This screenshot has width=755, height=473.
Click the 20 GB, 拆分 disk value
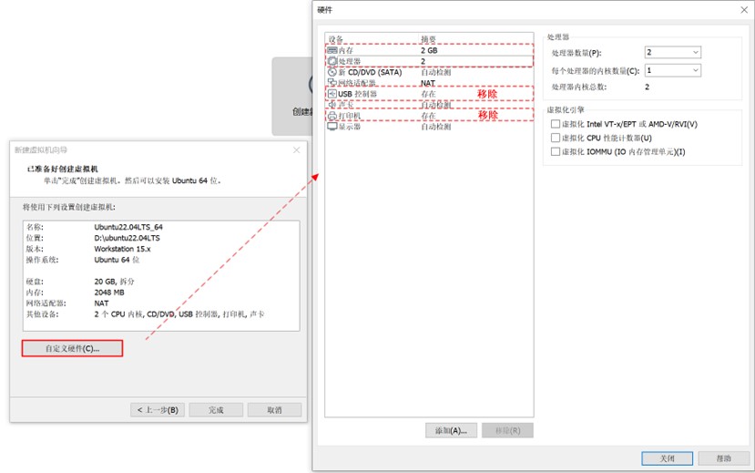[114, 282]
